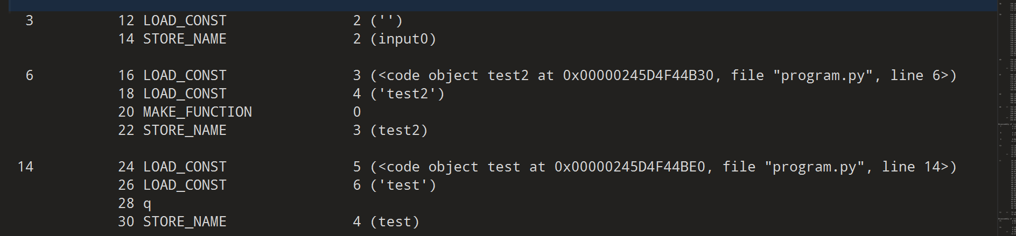Click the ('test2') constant string
The image size is (1016, 236).
click(407, 94)
